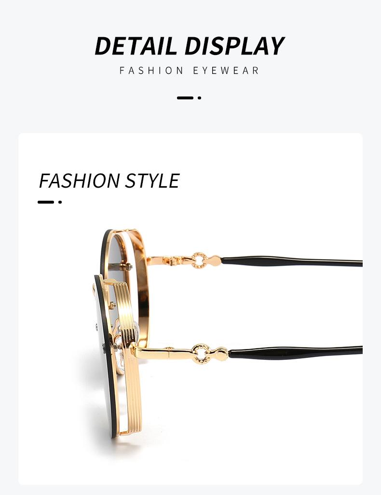Click the dash under FASHION STYLE
This screenshot has width=381, height=495.
tap(46, 202)
